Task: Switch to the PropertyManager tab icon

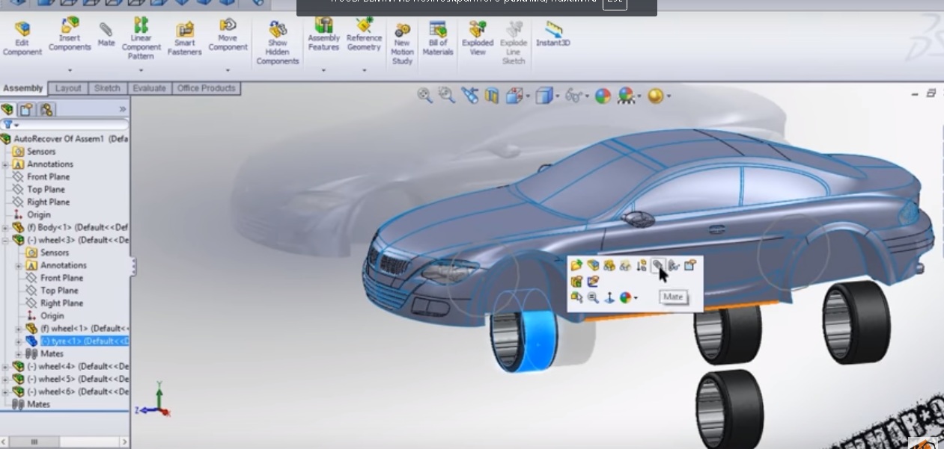Action: tap(27, 109)
